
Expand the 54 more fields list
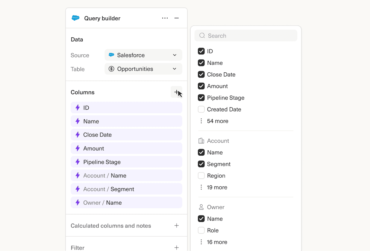[217, 121]
